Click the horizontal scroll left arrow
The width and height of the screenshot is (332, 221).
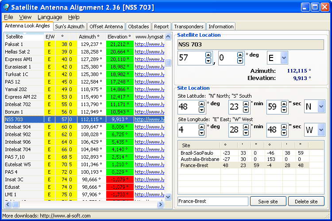[8, 204]
